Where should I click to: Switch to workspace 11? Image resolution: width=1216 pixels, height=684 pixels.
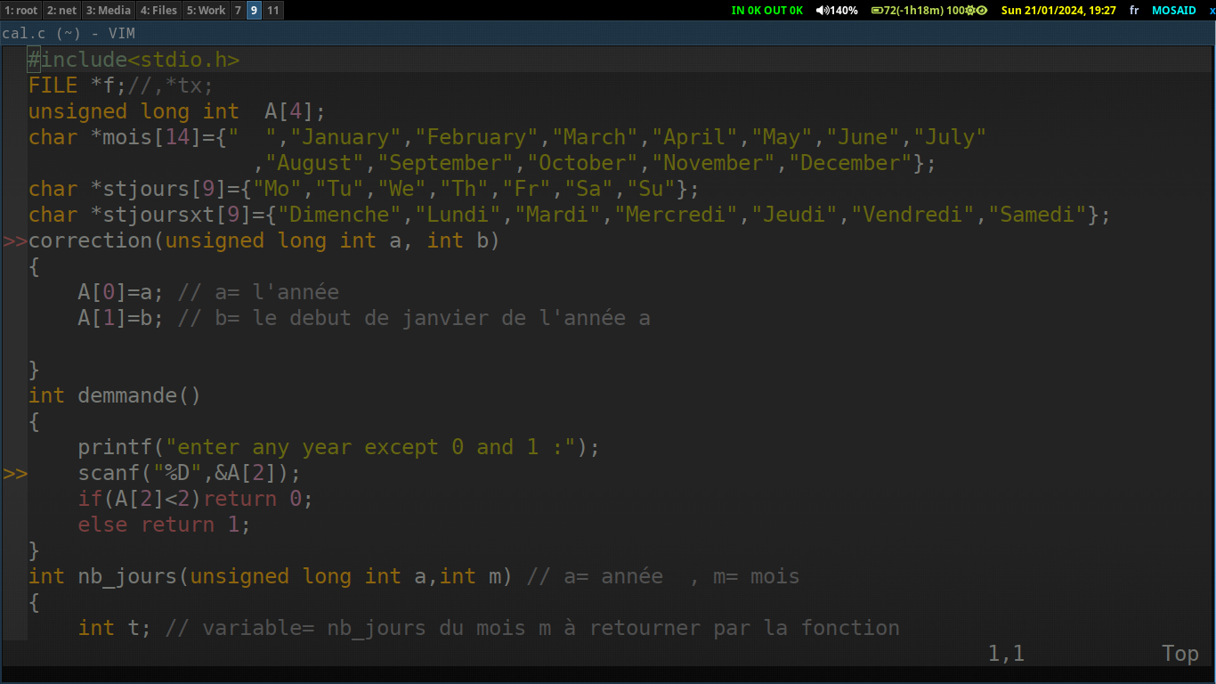[x=272, y=11]
